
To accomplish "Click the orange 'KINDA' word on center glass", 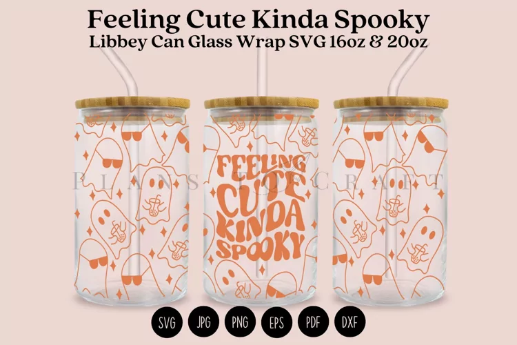I will [x=261, y=222].
